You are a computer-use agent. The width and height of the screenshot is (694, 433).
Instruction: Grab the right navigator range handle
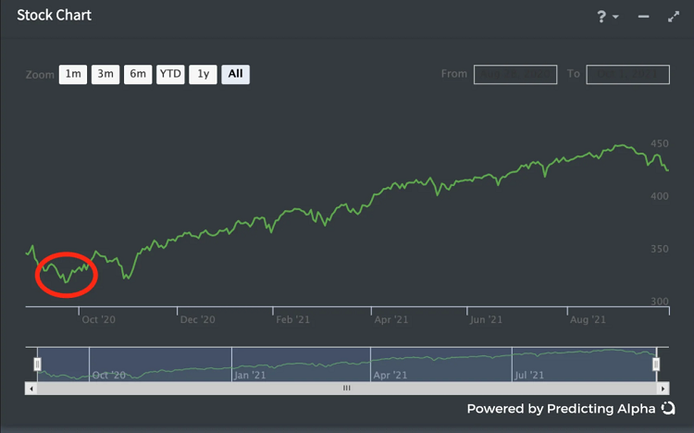click(x=656, y=364)
